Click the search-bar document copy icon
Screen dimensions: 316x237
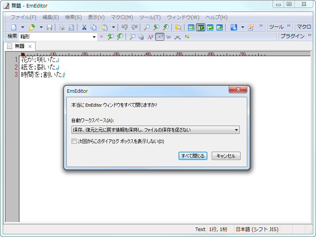(x=141, y=37)
